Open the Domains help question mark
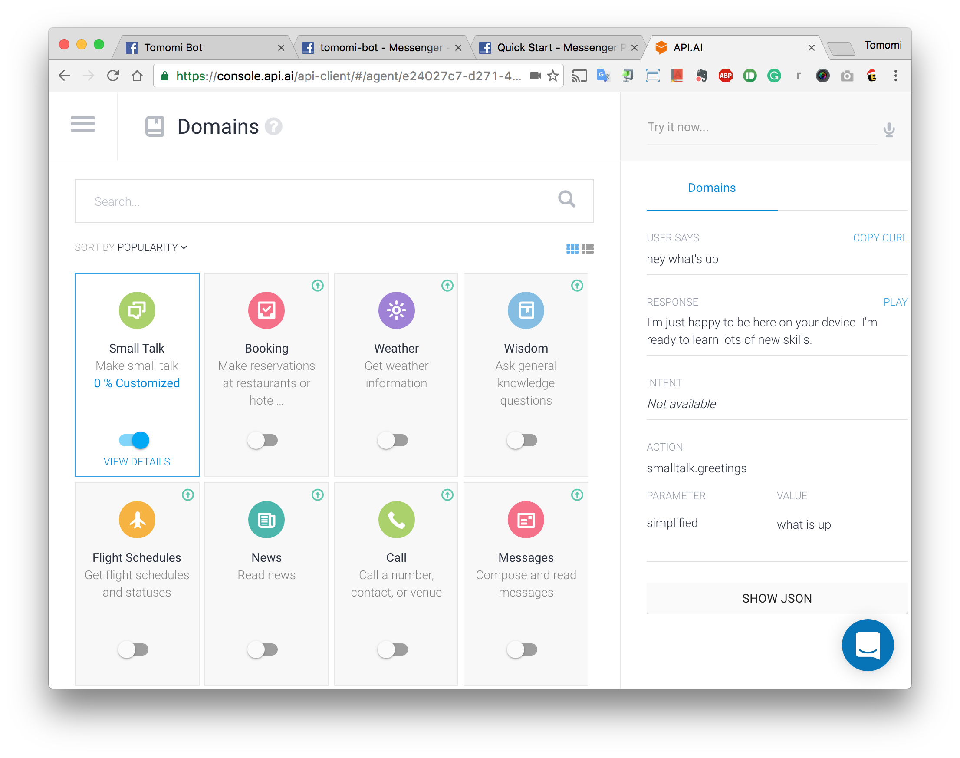 (x=274, y=126)
